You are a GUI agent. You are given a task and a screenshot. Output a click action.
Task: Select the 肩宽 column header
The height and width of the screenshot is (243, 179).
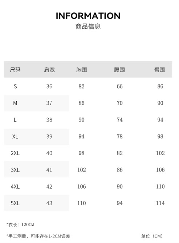[49, 70]
